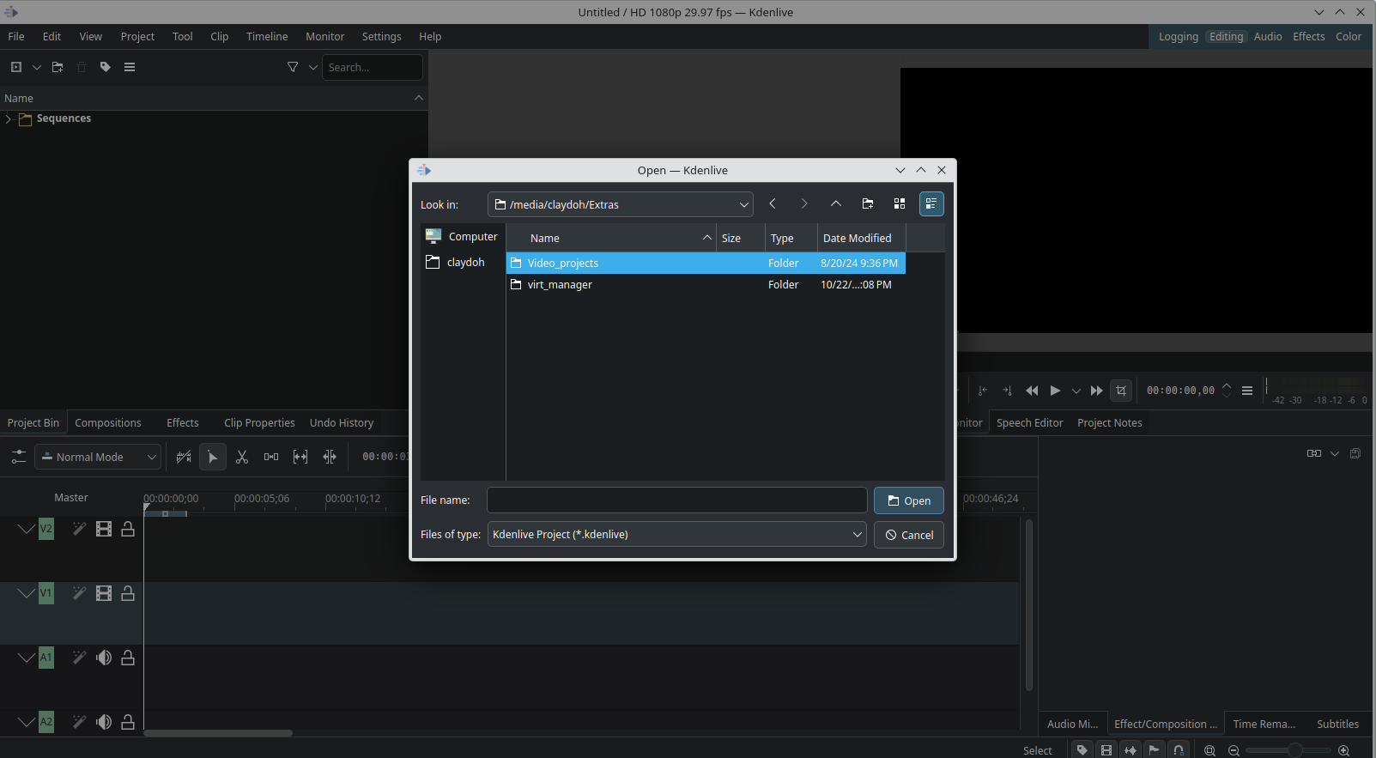The height and width of the screenshot is (758, 1376).
Task: Collapse track V2 with its chevron
Action: 27,529
